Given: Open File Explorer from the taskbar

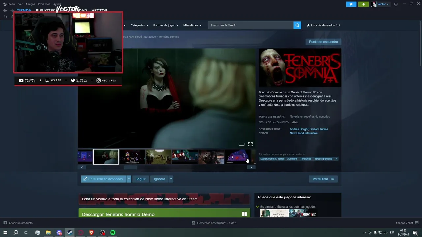Looking at the screenshot, I should point(48,233).
